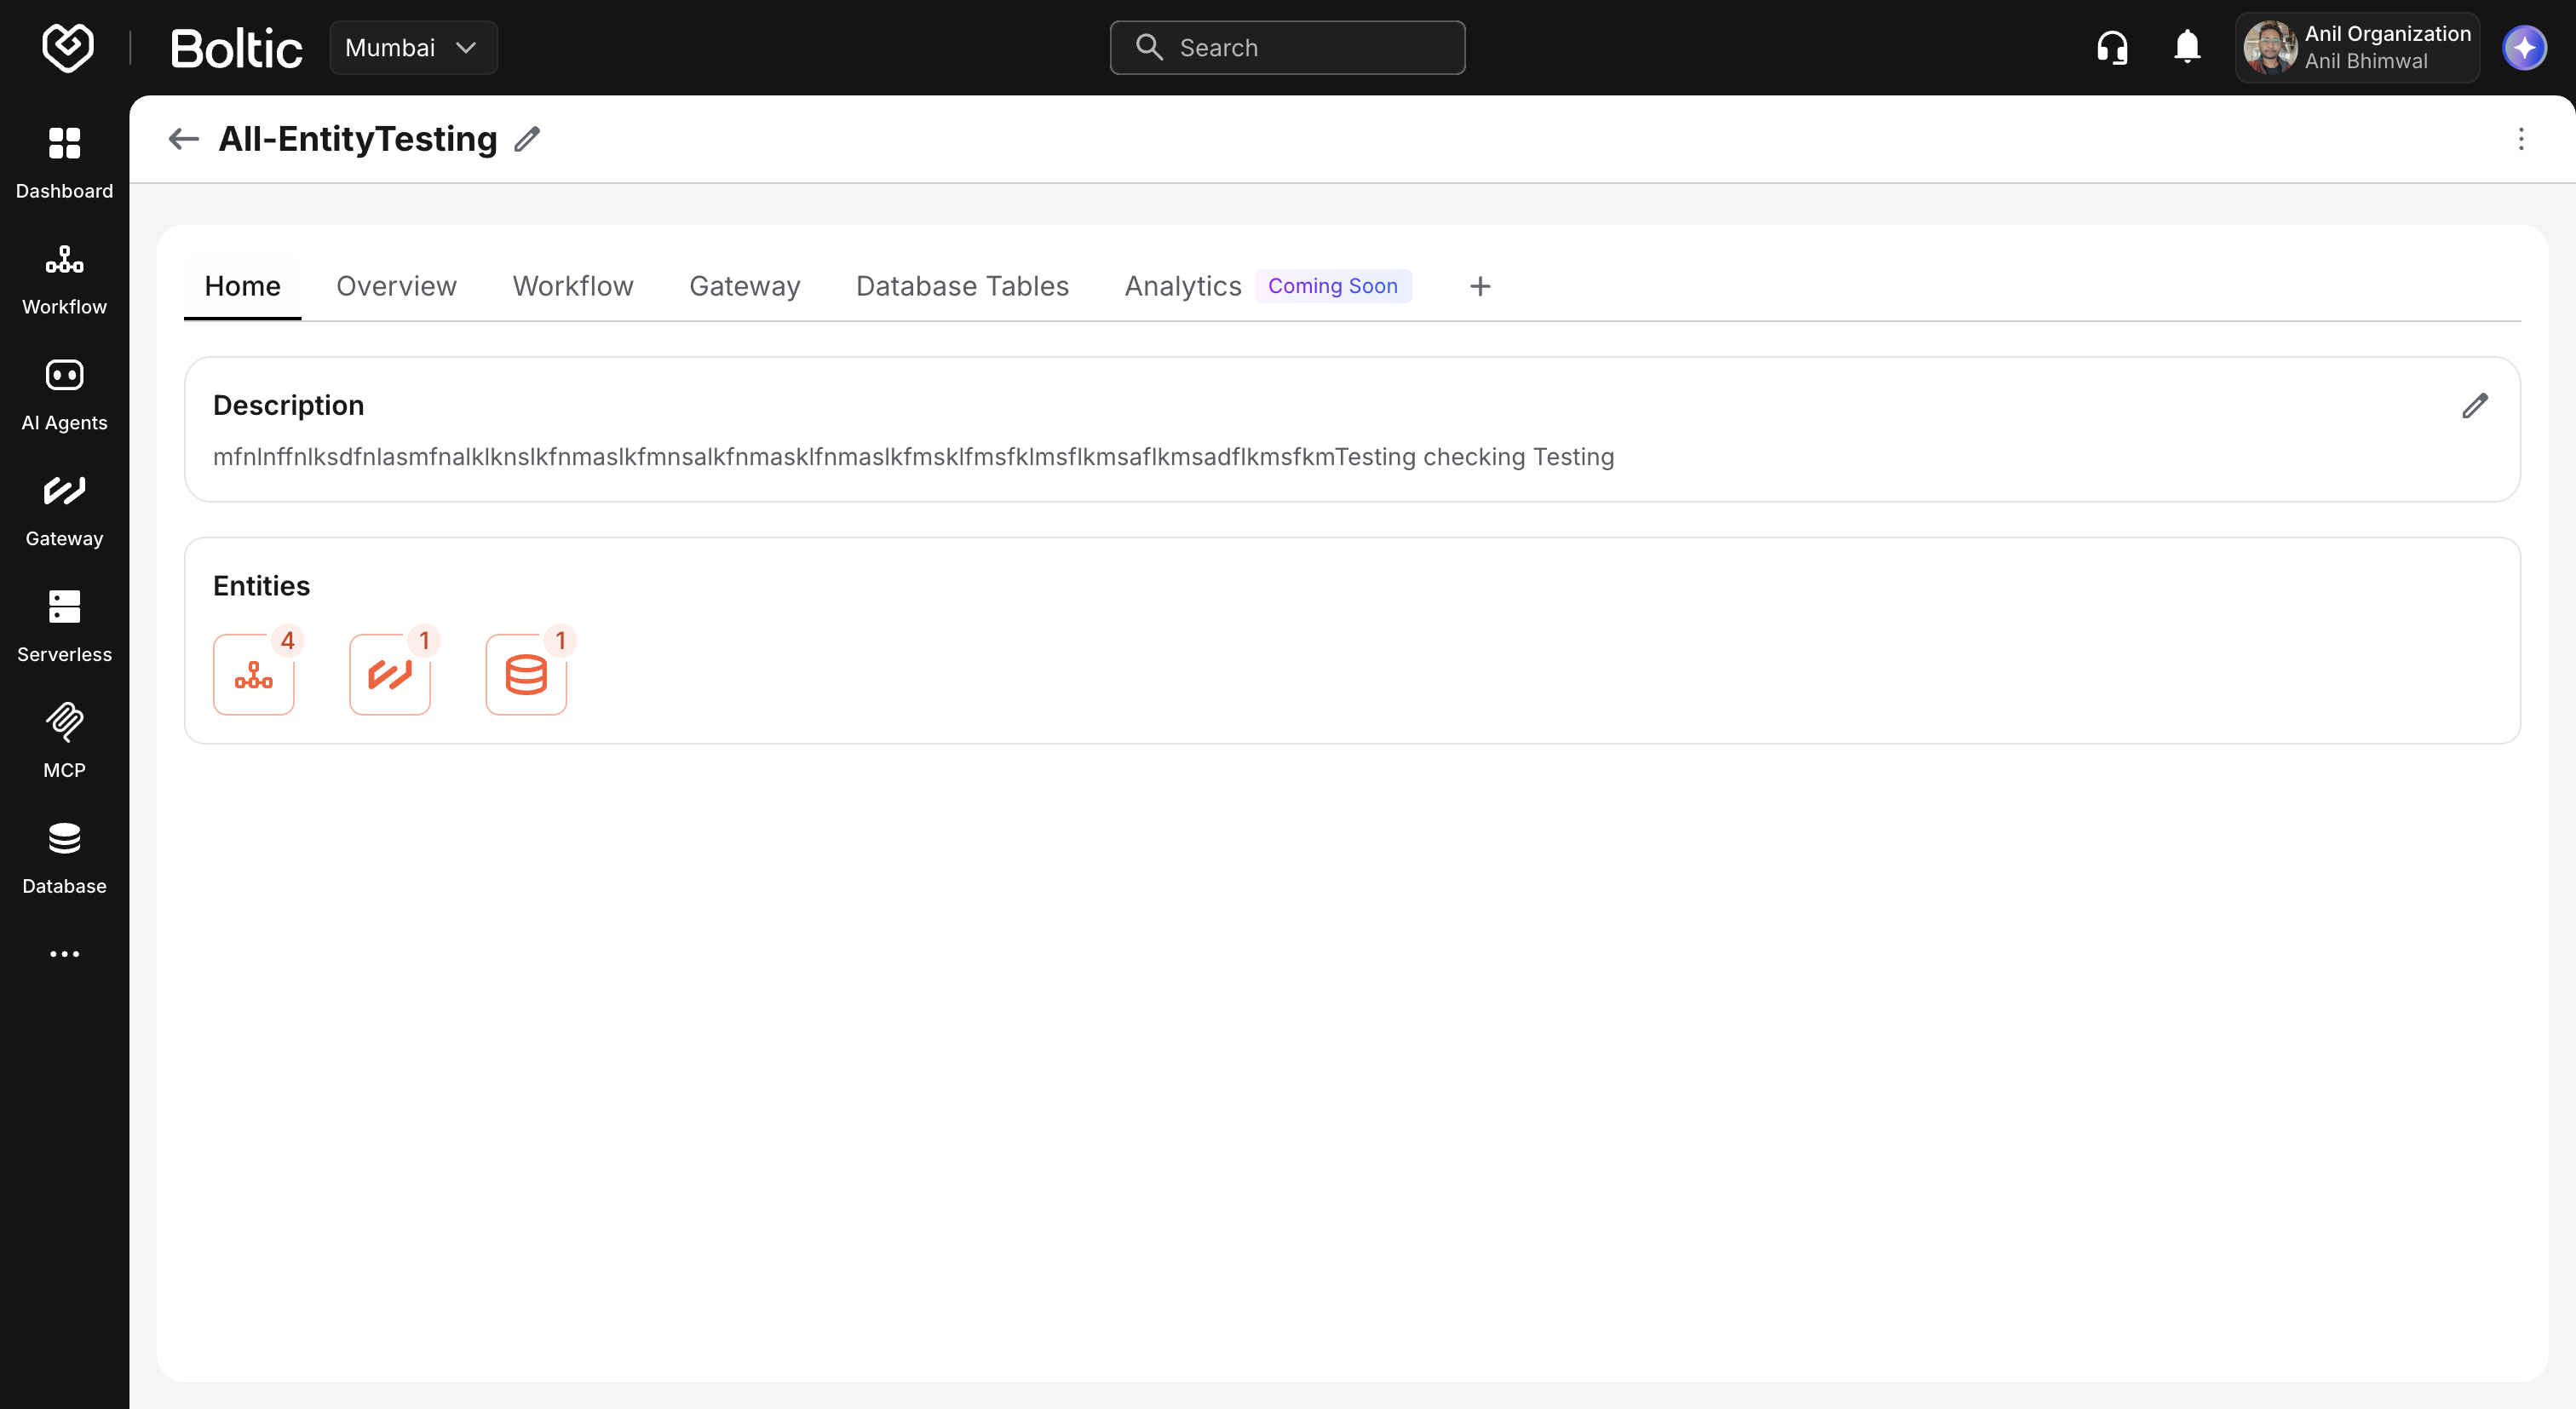
Task: Open AI Agents in the sidebar
Action: [x=64, y=395]
